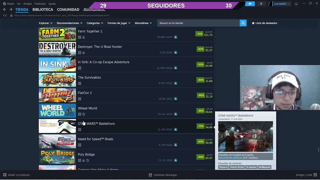Screen dimensions: 320x180
Task: Click the store search magnifier button
Action: click(x=243, y=23)
